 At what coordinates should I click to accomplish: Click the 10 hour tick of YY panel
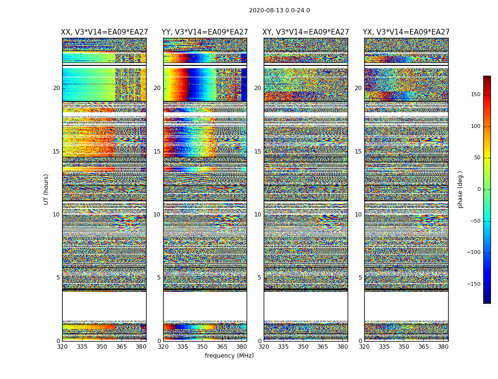(x=157, y=215)
